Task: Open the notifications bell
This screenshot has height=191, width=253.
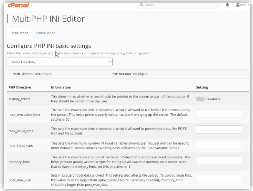Action: 227,5
